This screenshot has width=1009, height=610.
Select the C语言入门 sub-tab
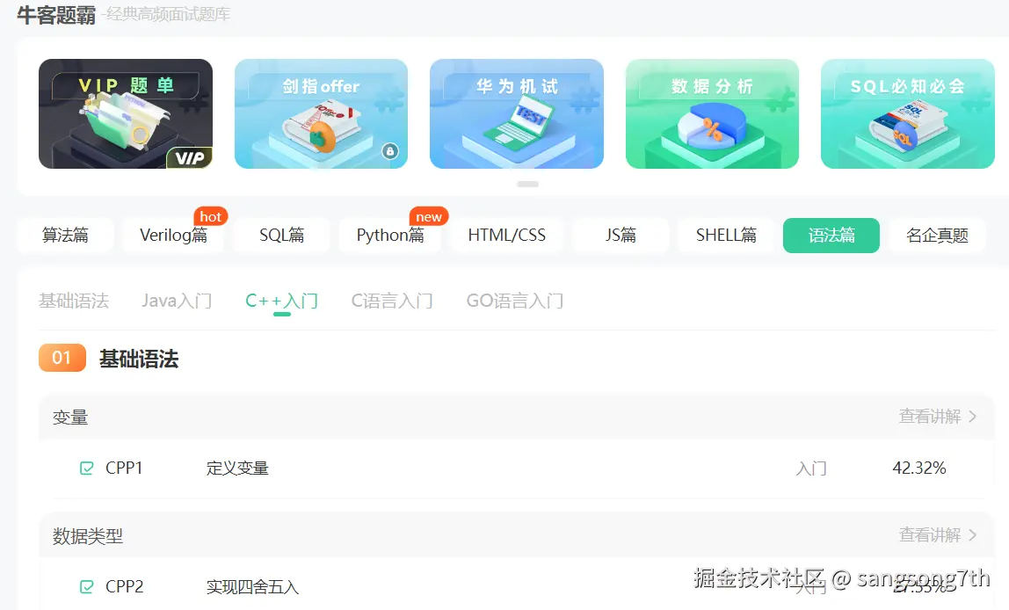392,301
